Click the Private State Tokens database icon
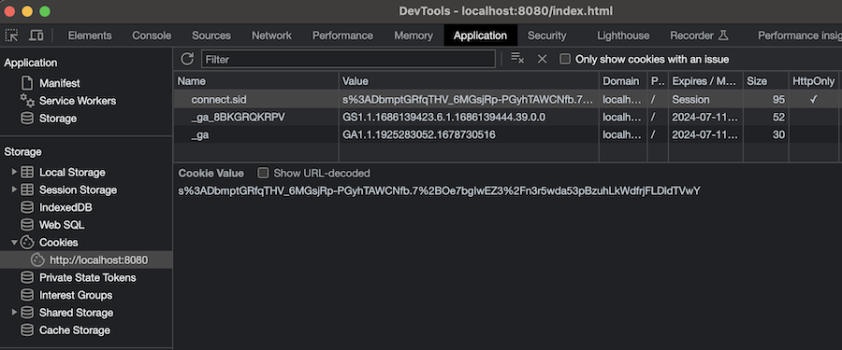The image size is (842, 350). 27,277
